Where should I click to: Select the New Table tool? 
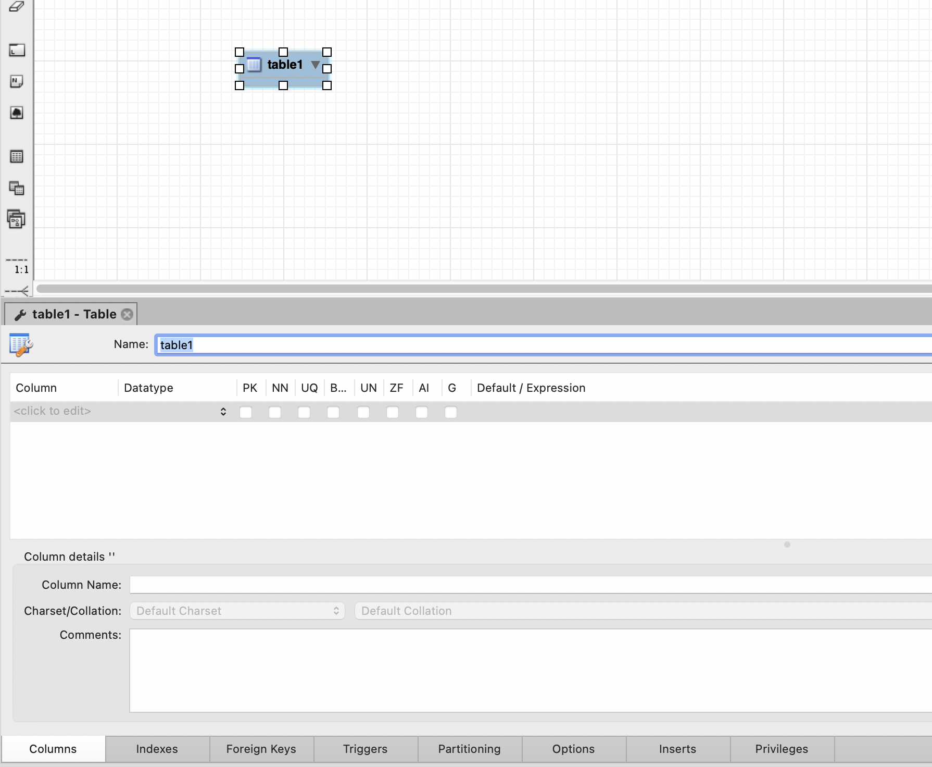tap(17, 156)
